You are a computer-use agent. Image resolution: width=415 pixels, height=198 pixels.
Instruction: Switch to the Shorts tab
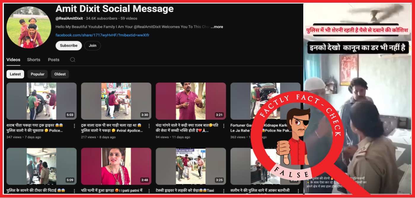(33, 60)
